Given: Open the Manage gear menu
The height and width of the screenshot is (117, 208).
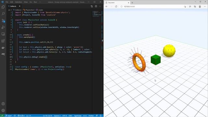Looking at the screenshot, I should [x=3, y=110].
